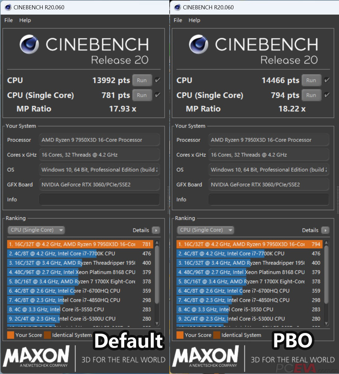This screenshot has width=339, height=374.
Task: Select Xeon Platinum 8168 row in Default window
Action: [x=80, y=272]
